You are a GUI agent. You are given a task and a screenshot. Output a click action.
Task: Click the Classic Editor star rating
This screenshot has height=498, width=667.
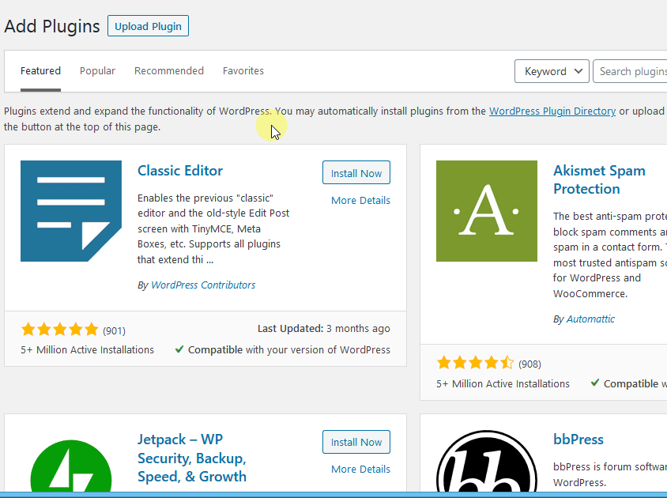tap(59, 330)
